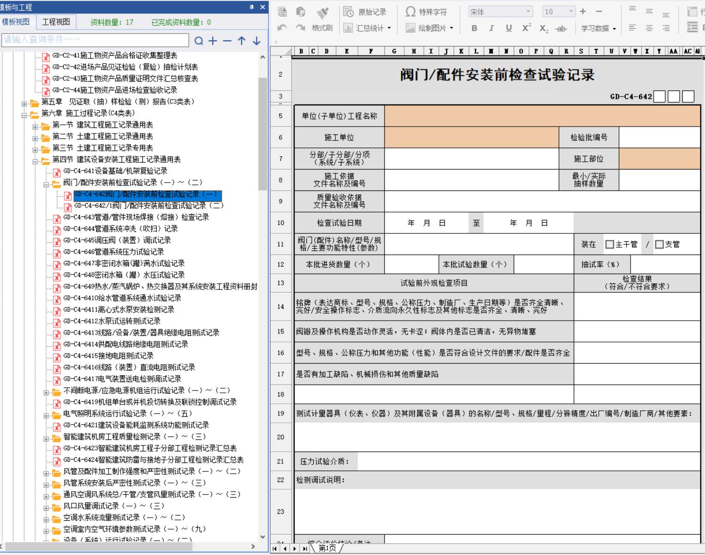Move down with the down arrow icon
The image size is (705, 555).
pyautogui.click(x=256, y=41)
